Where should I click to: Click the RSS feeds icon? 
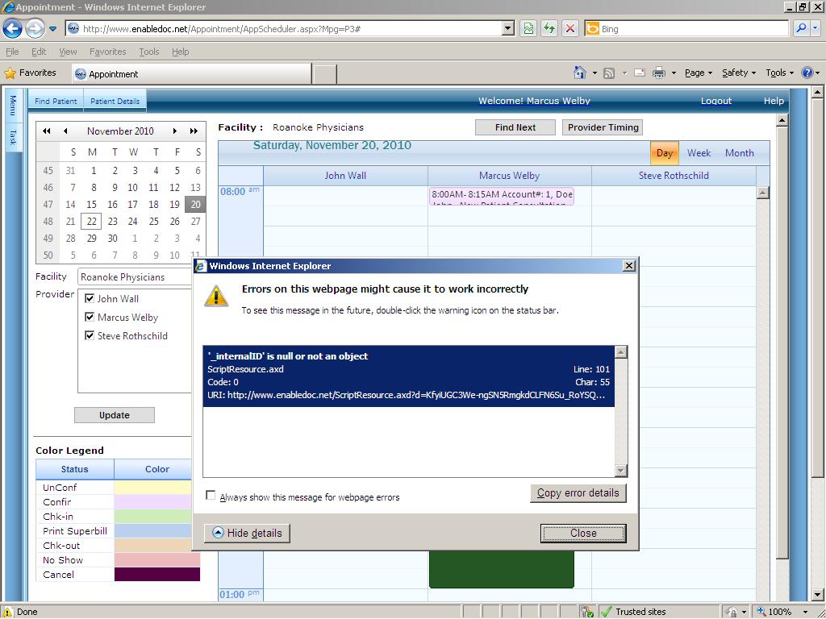tap(609, 73)
